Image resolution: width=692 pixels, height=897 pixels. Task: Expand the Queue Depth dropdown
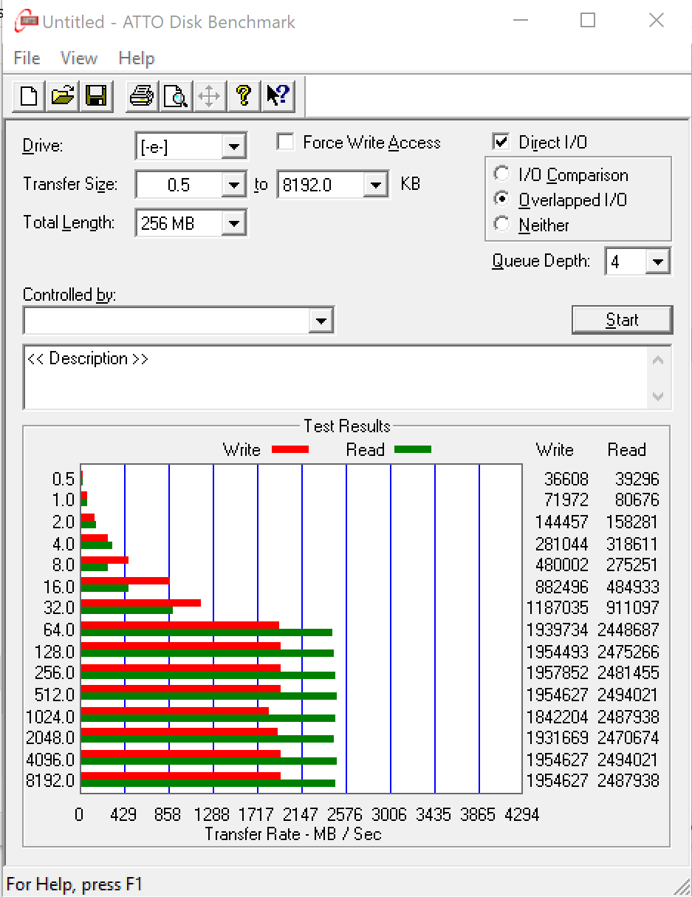pyautogui.click(x=657, y=262)
